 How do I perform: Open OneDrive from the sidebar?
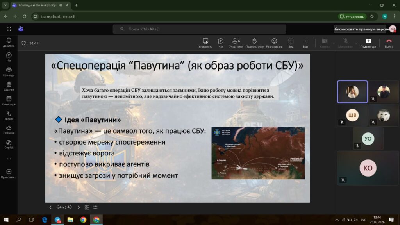click(9, 130)
